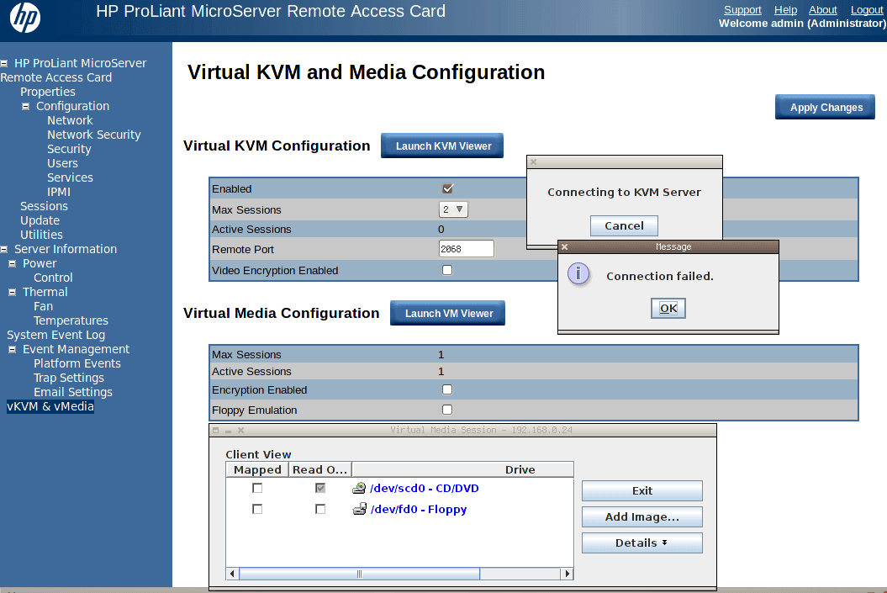Viewport: 887px width, 593px height.
Task: Collapse the Event Management tree node
Action: (12, 350)
